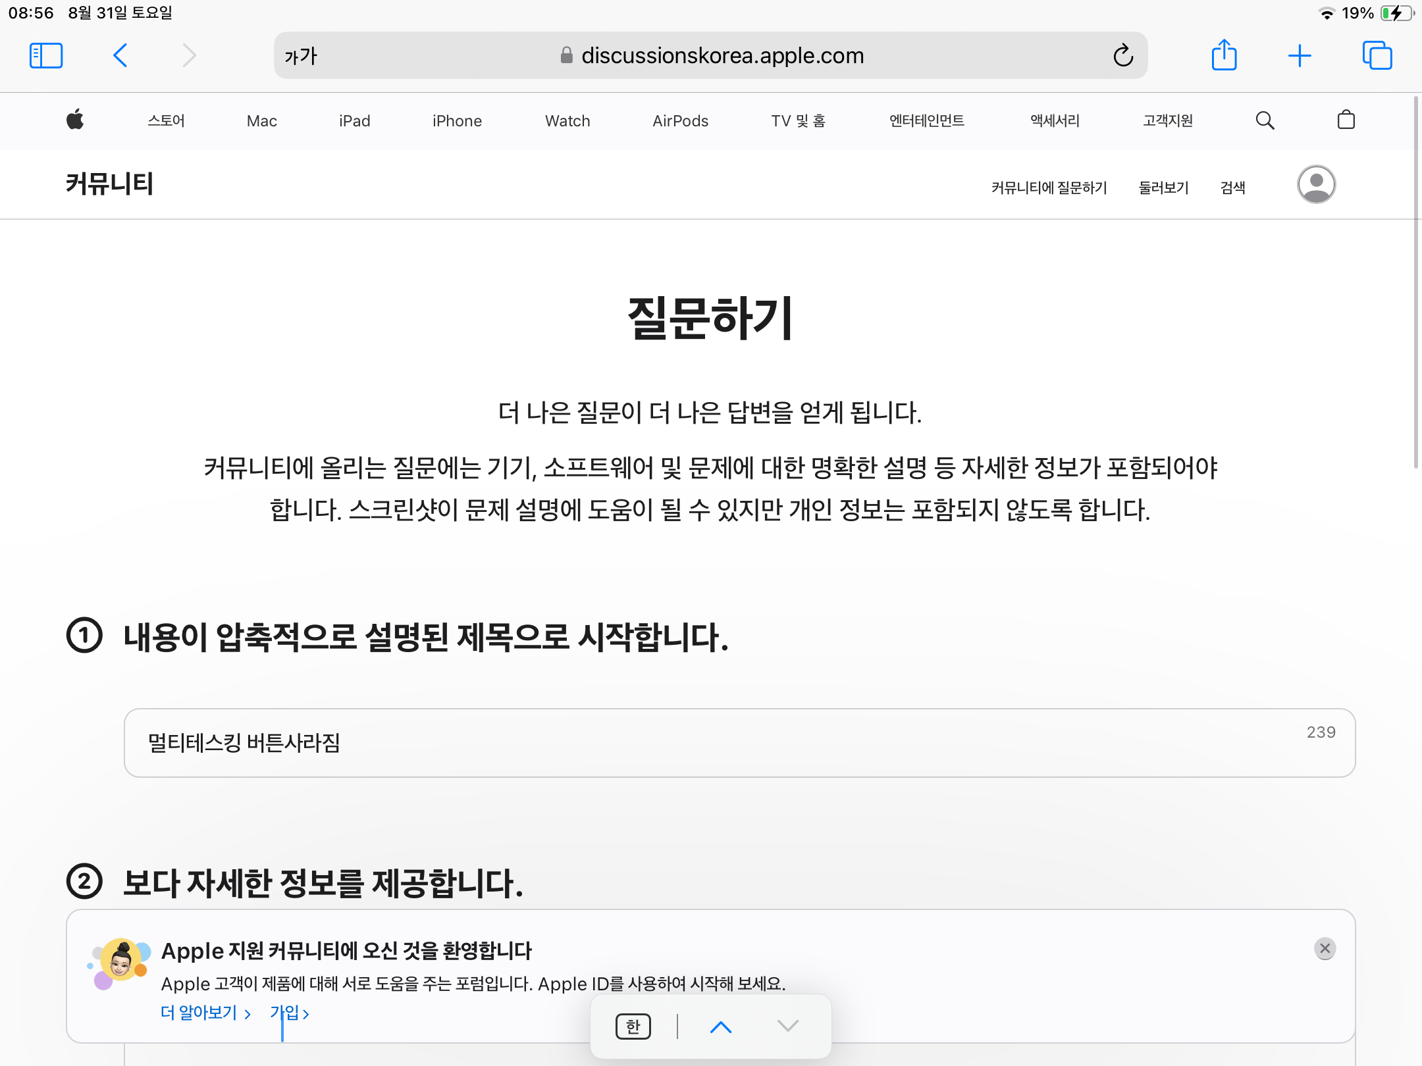
Task: Jump to next field with down chevron
Action: (787, 1027)
